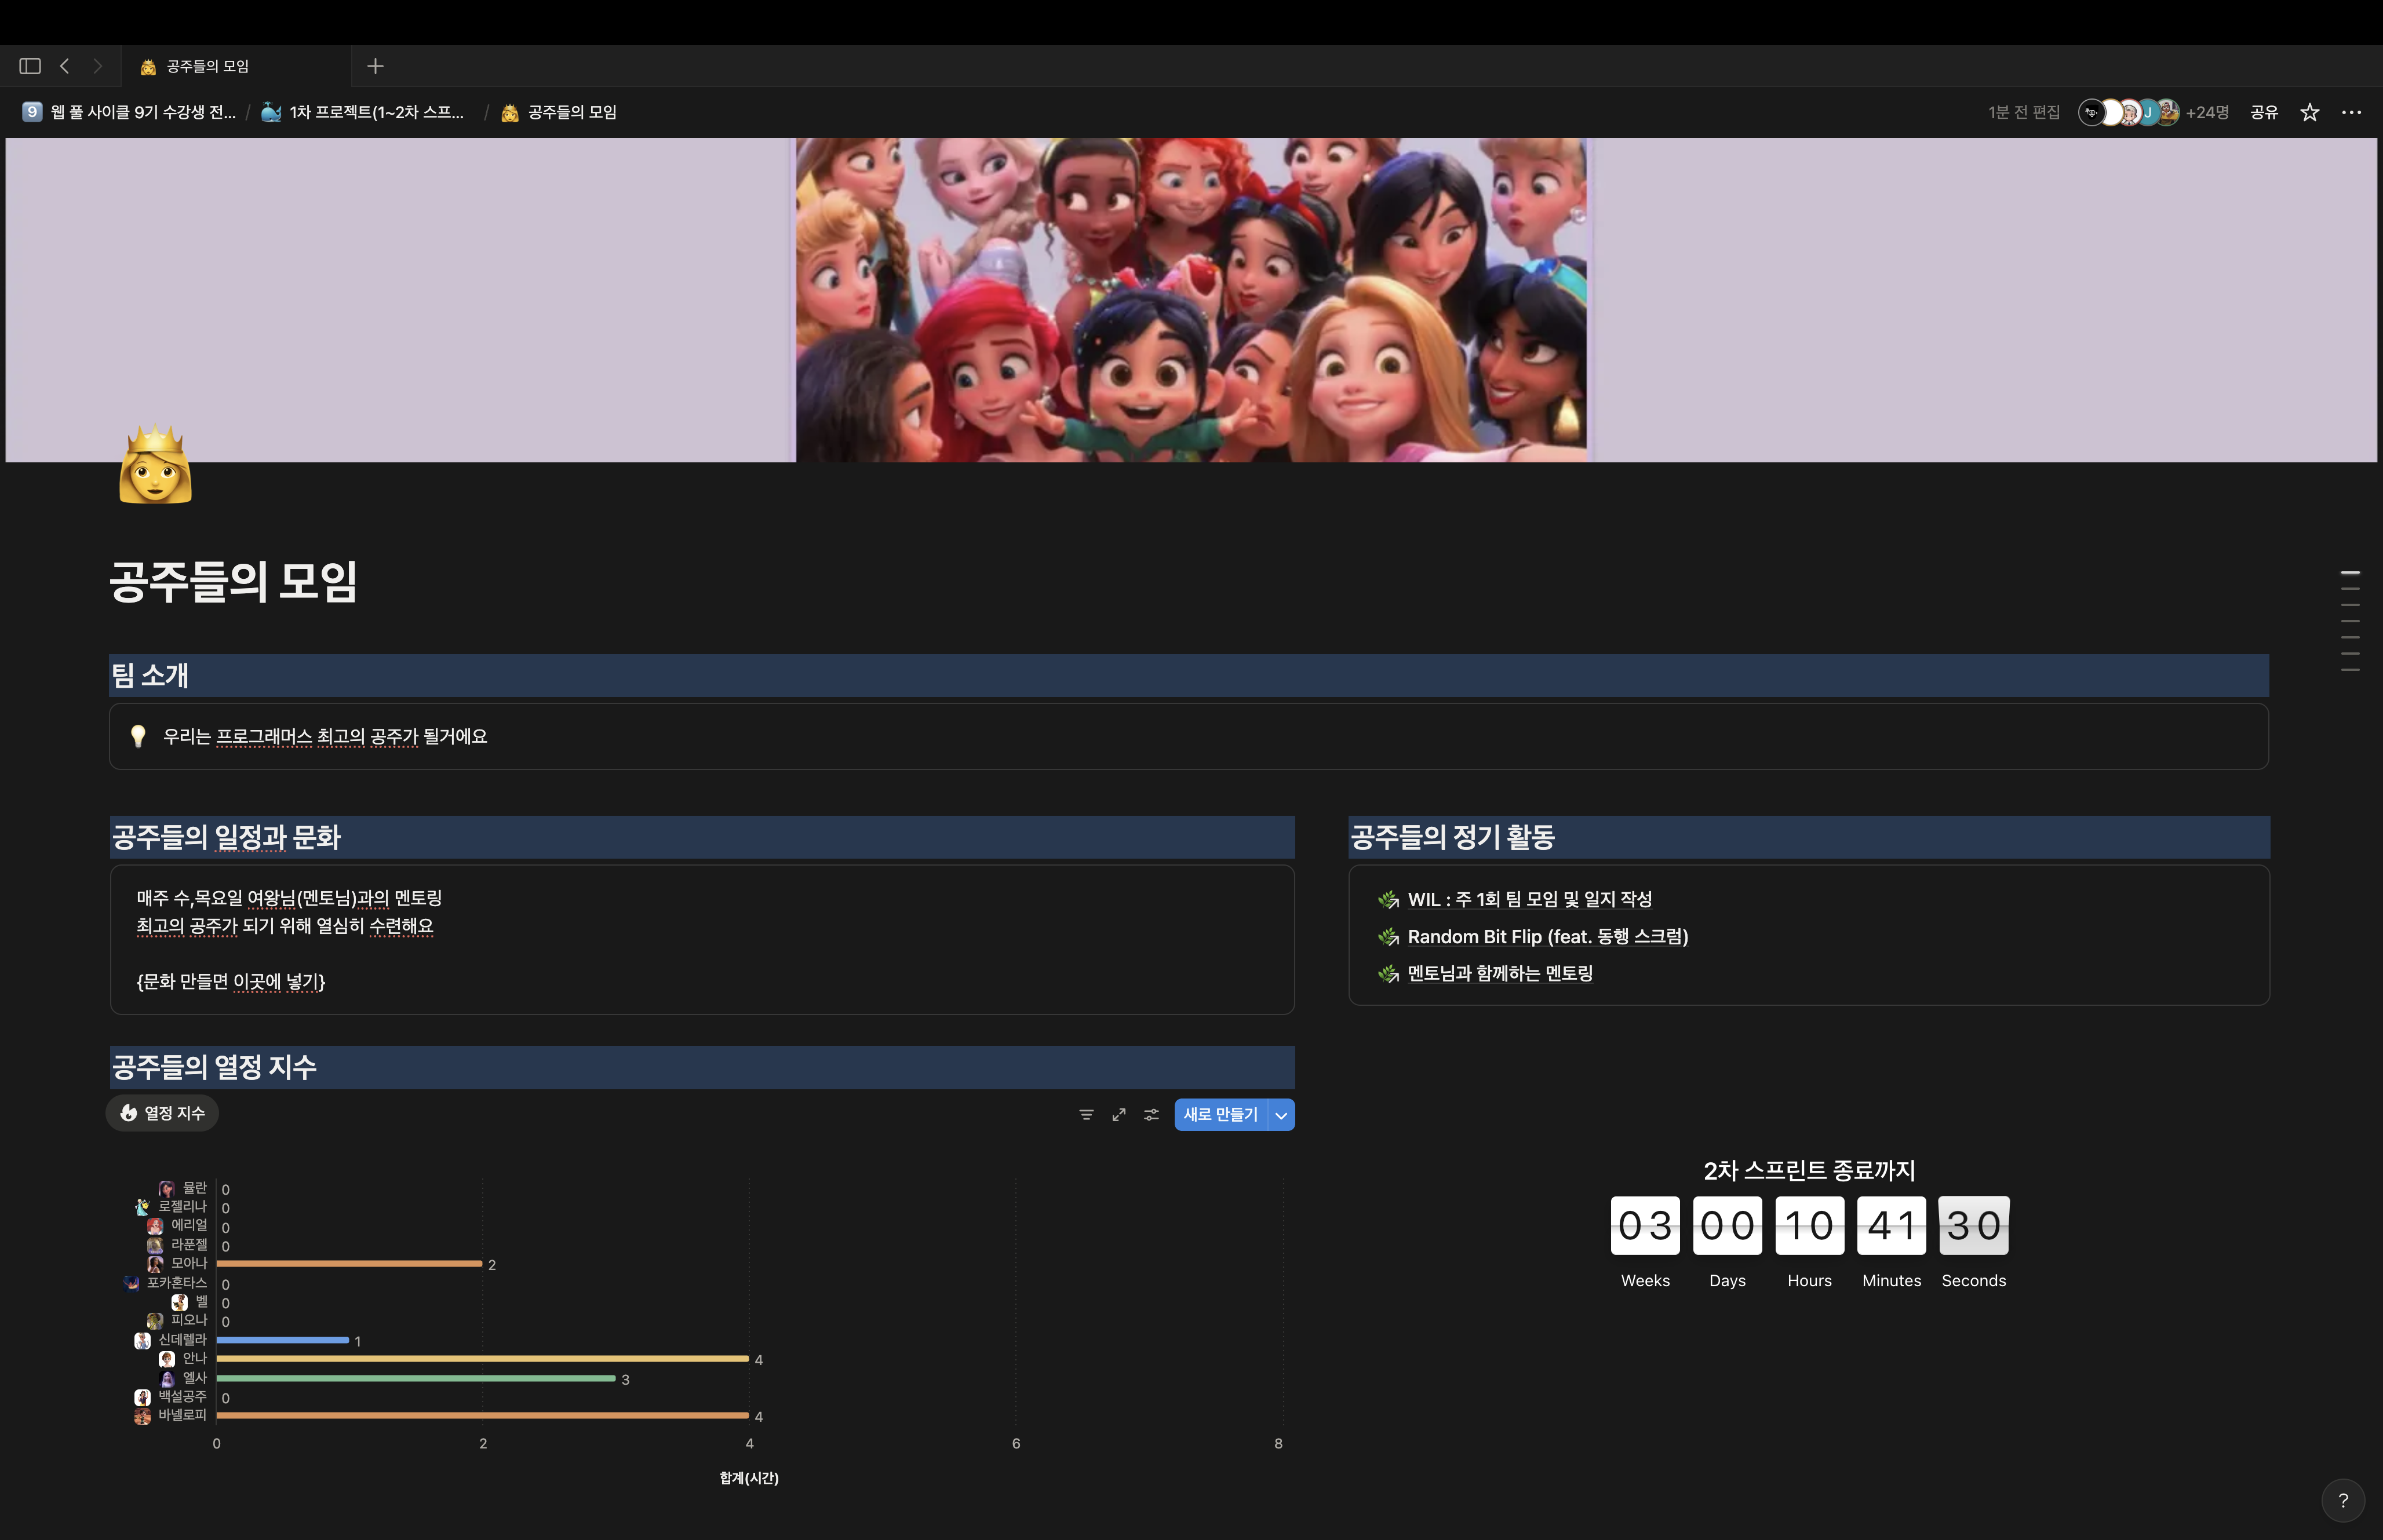This screenshot has height=1540, width=2383.
Task: Click the princess cover image
Action: (x=1190, y=300)
